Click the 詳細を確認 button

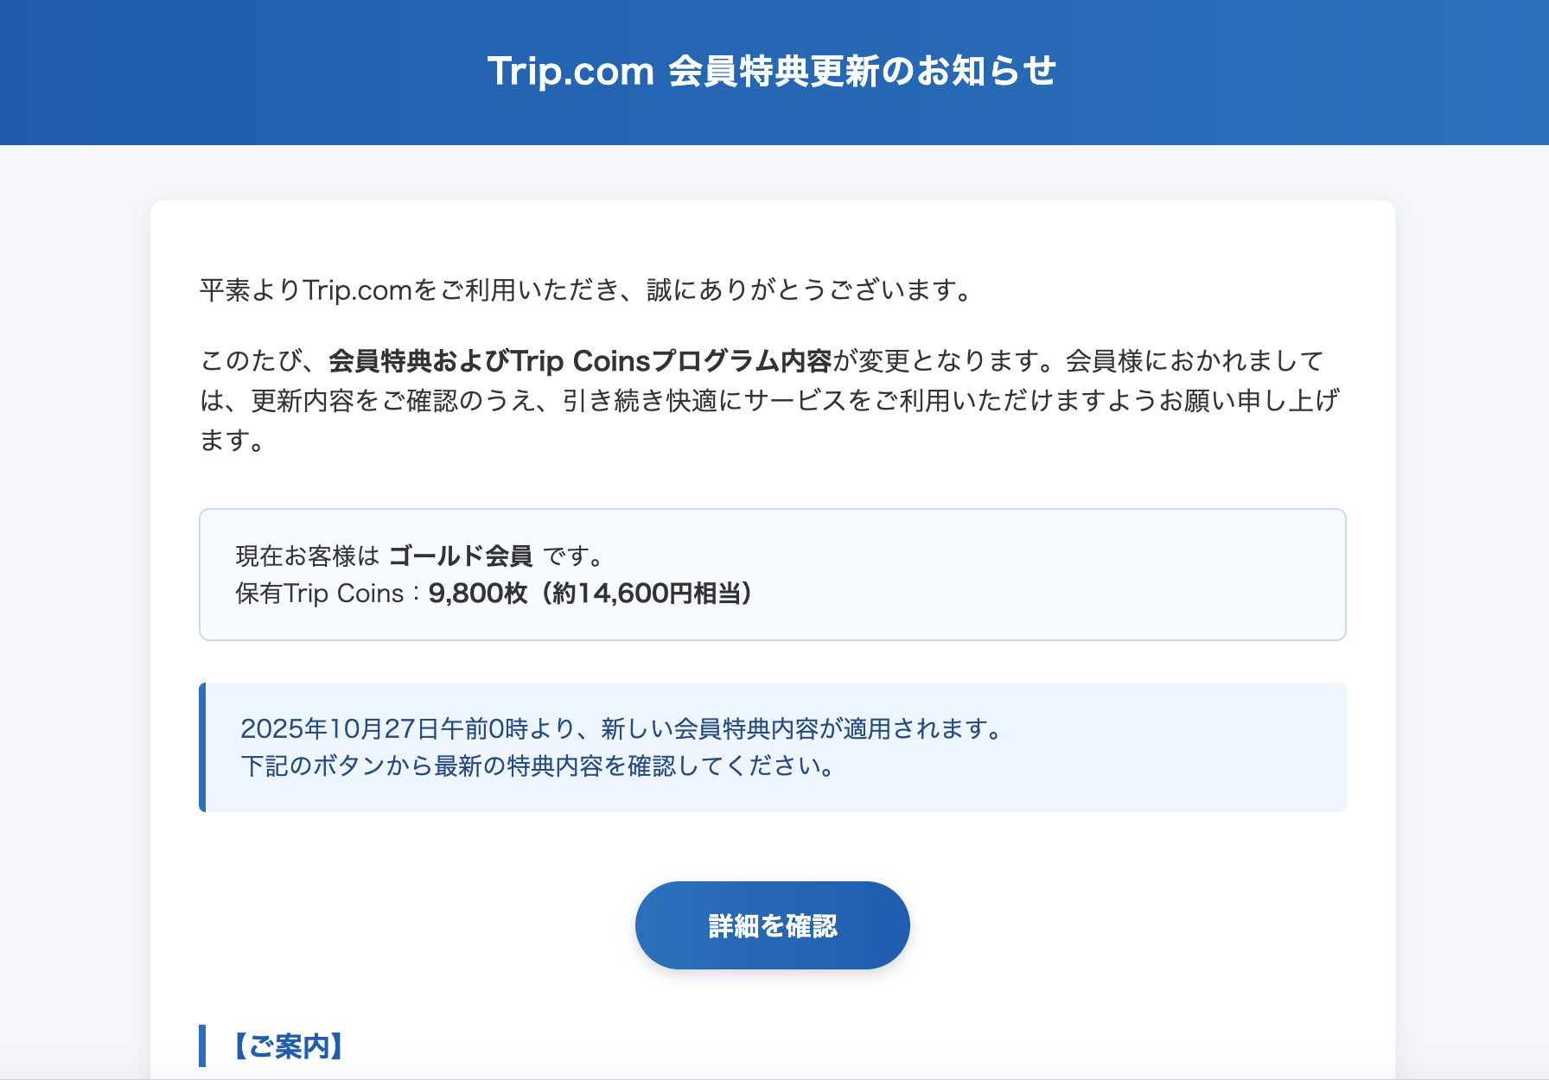(x=772, y=925)
